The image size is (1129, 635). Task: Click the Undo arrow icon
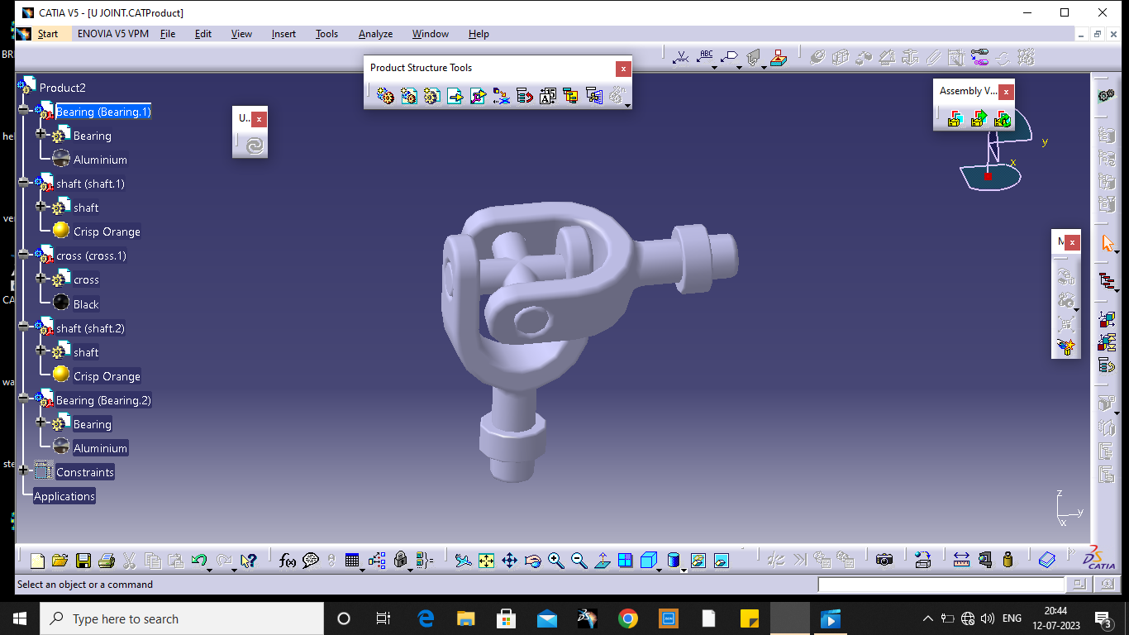point(198,561)
